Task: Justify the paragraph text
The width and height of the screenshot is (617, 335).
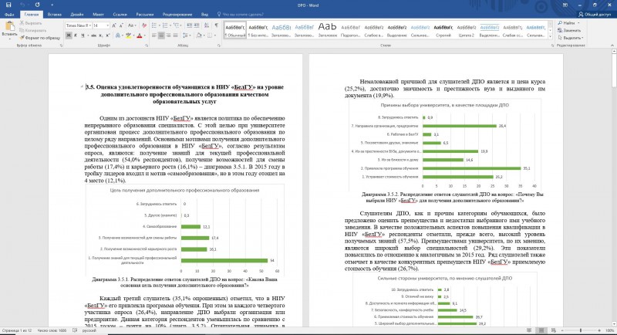Action: point(176,36)
